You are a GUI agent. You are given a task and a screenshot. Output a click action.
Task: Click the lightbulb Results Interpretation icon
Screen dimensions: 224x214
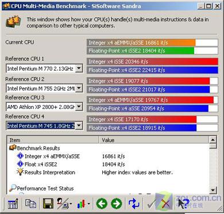(x=20, y=172)
